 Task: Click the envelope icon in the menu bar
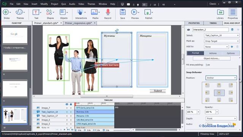click(128, 4)
